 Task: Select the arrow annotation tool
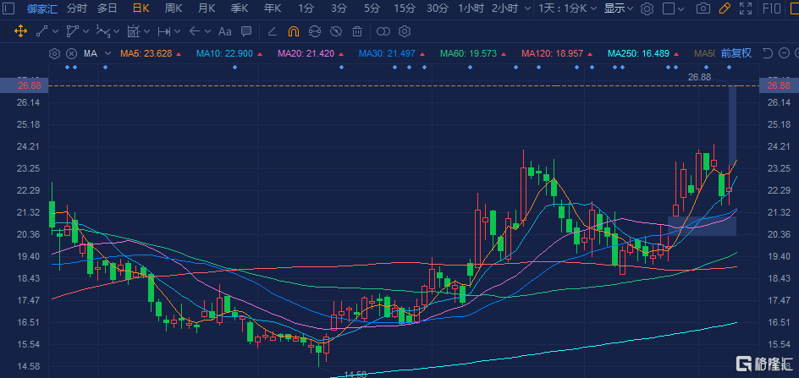click(195, 31)
